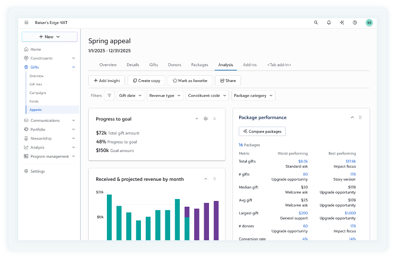Open Gifts Overview in sidebar
Screen dimensions: 395x258
(36, 76)
